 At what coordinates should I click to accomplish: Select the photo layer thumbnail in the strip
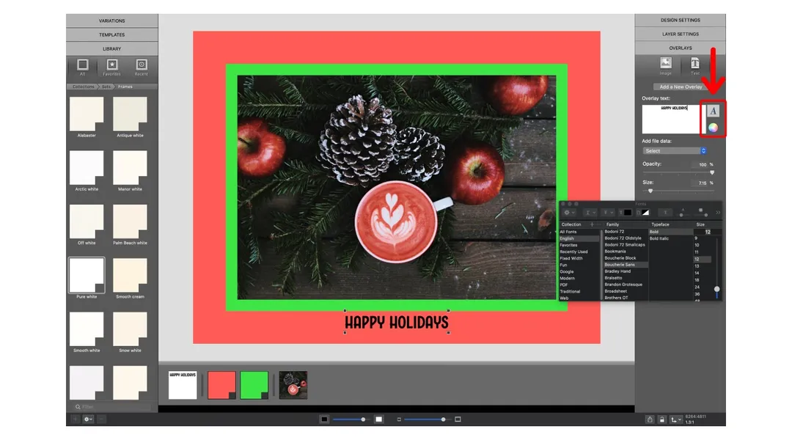coord(293,386)
